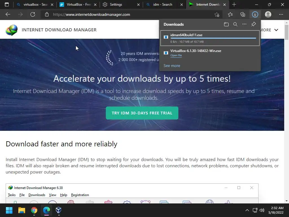Screen dimensions: 289x217
Task: Open the browser profile avatar
Action: 268,14
